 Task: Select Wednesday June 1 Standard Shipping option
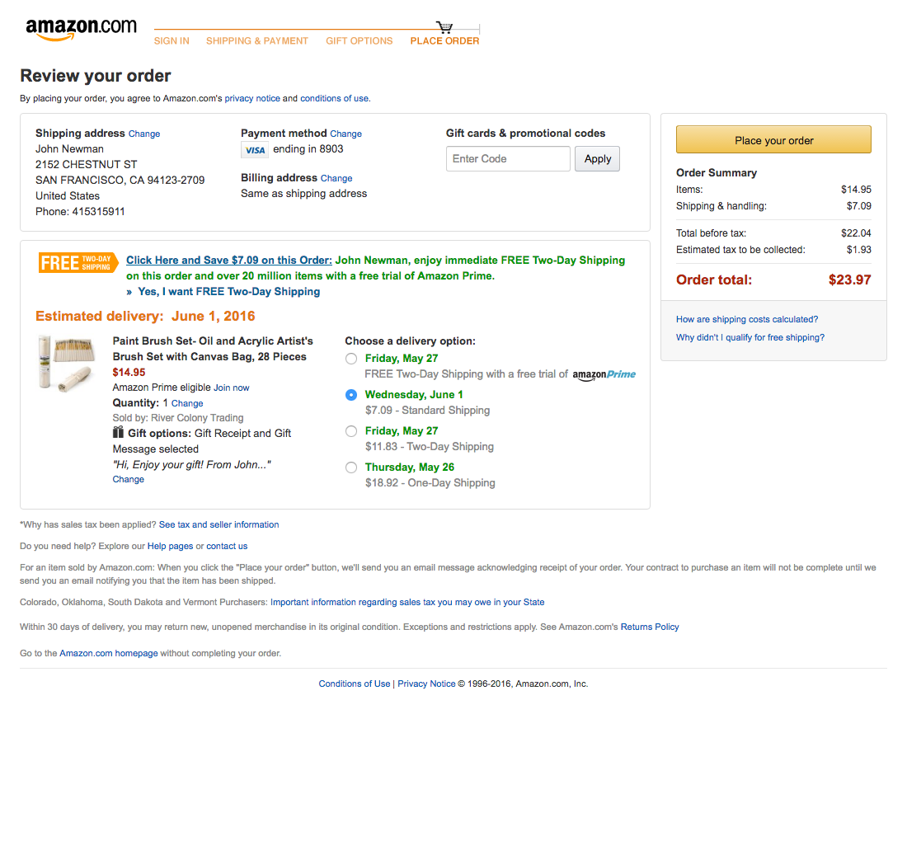pyautogui.click(x=351, y=394)
